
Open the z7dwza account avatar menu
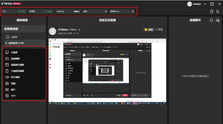[190, 4]
